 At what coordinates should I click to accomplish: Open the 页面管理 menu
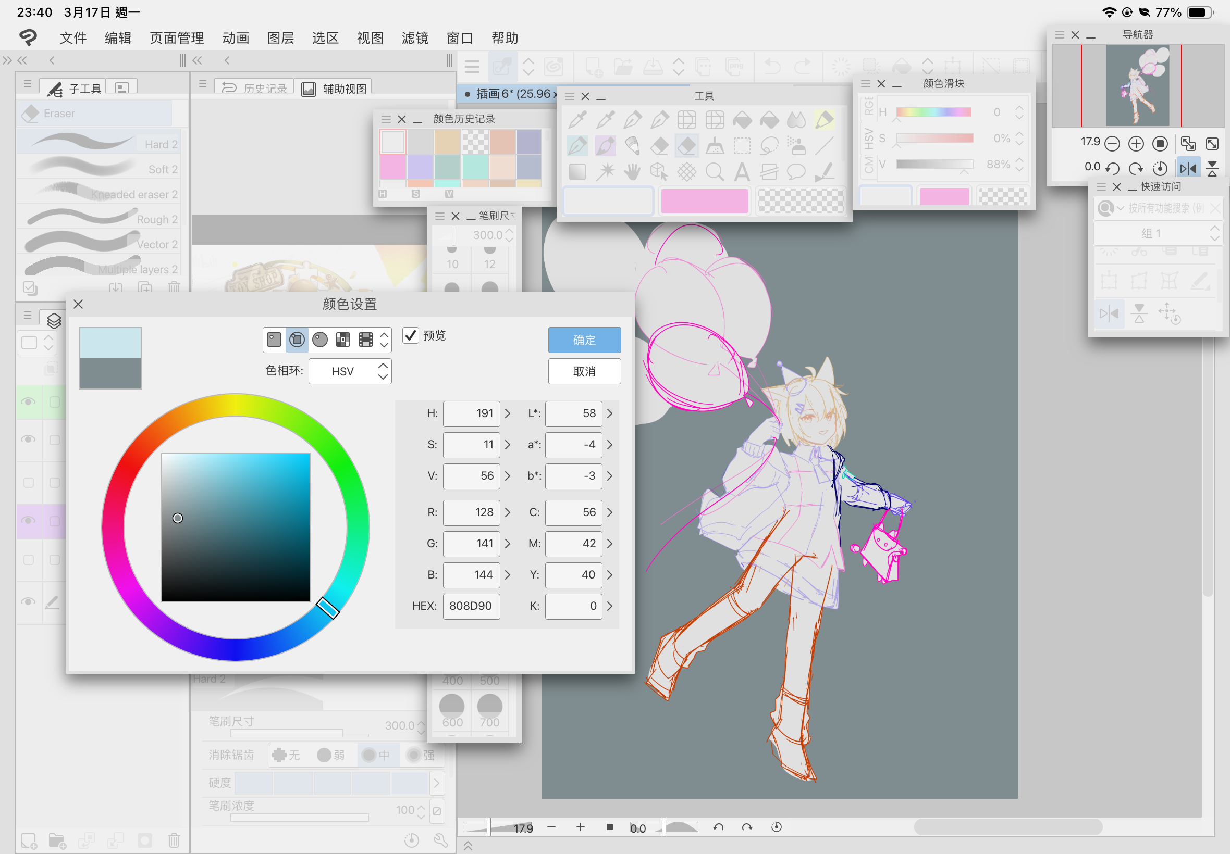177,38
